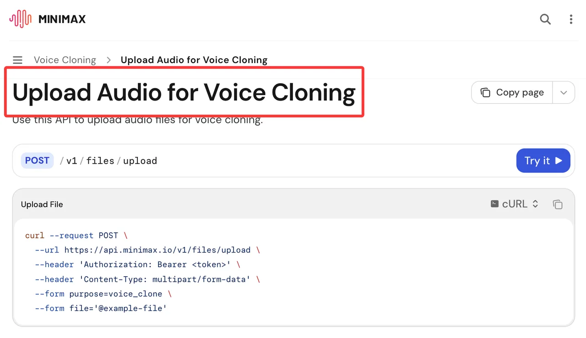This screenshot has height=338, width=586.
Task: Click the Upload File code block title
Action: point(42,204)
